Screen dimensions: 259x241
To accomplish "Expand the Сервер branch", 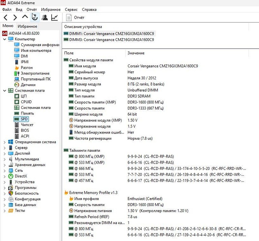I will click(x=5, y=148).
